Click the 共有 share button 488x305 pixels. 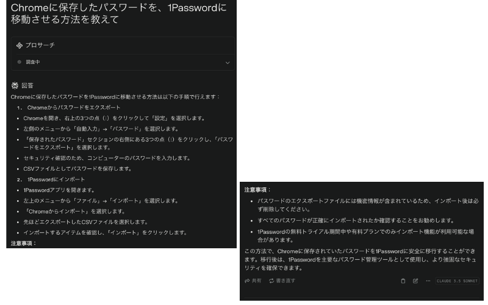(x=253, y=281)
